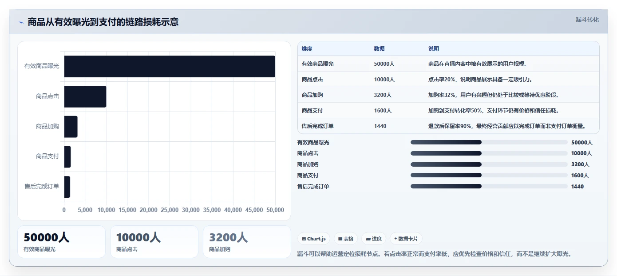Click the x-axis tick 25,000
This screenshot has height=276, width=617.
coord(170,210)
